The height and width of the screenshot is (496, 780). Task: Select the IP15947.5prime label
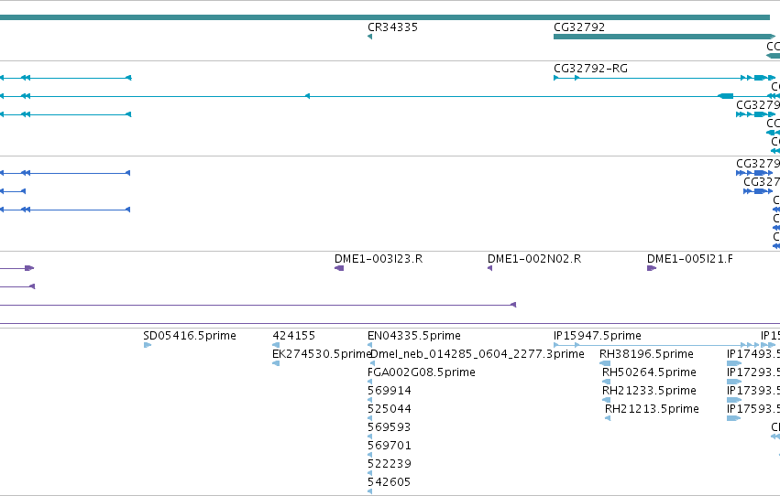[x=598, y=336]
